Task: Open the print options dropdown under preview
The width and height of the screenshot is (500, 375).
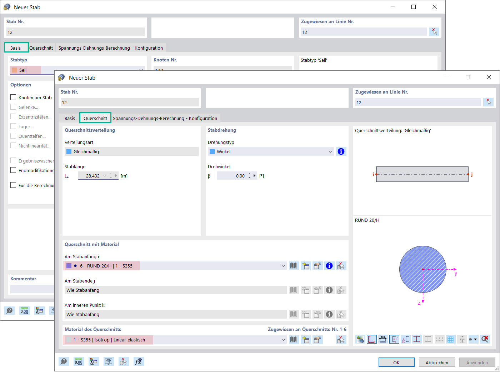Action: 475,339
